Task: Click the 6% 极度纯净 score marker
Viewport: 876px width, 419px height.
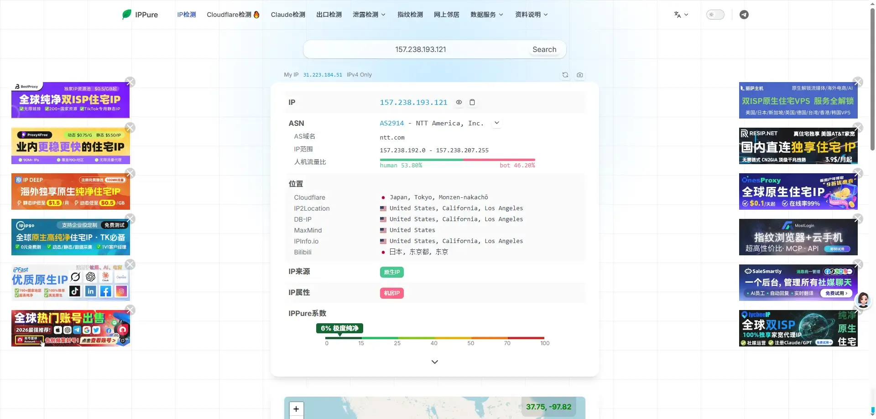Action: point(339,328)
